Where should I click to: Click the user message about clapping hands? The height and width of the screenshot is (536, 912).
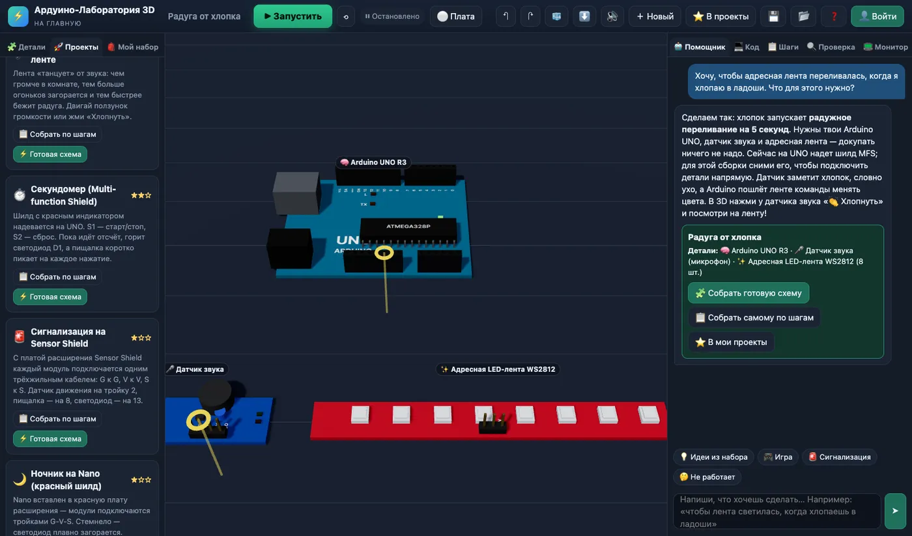tap(796, 81)
